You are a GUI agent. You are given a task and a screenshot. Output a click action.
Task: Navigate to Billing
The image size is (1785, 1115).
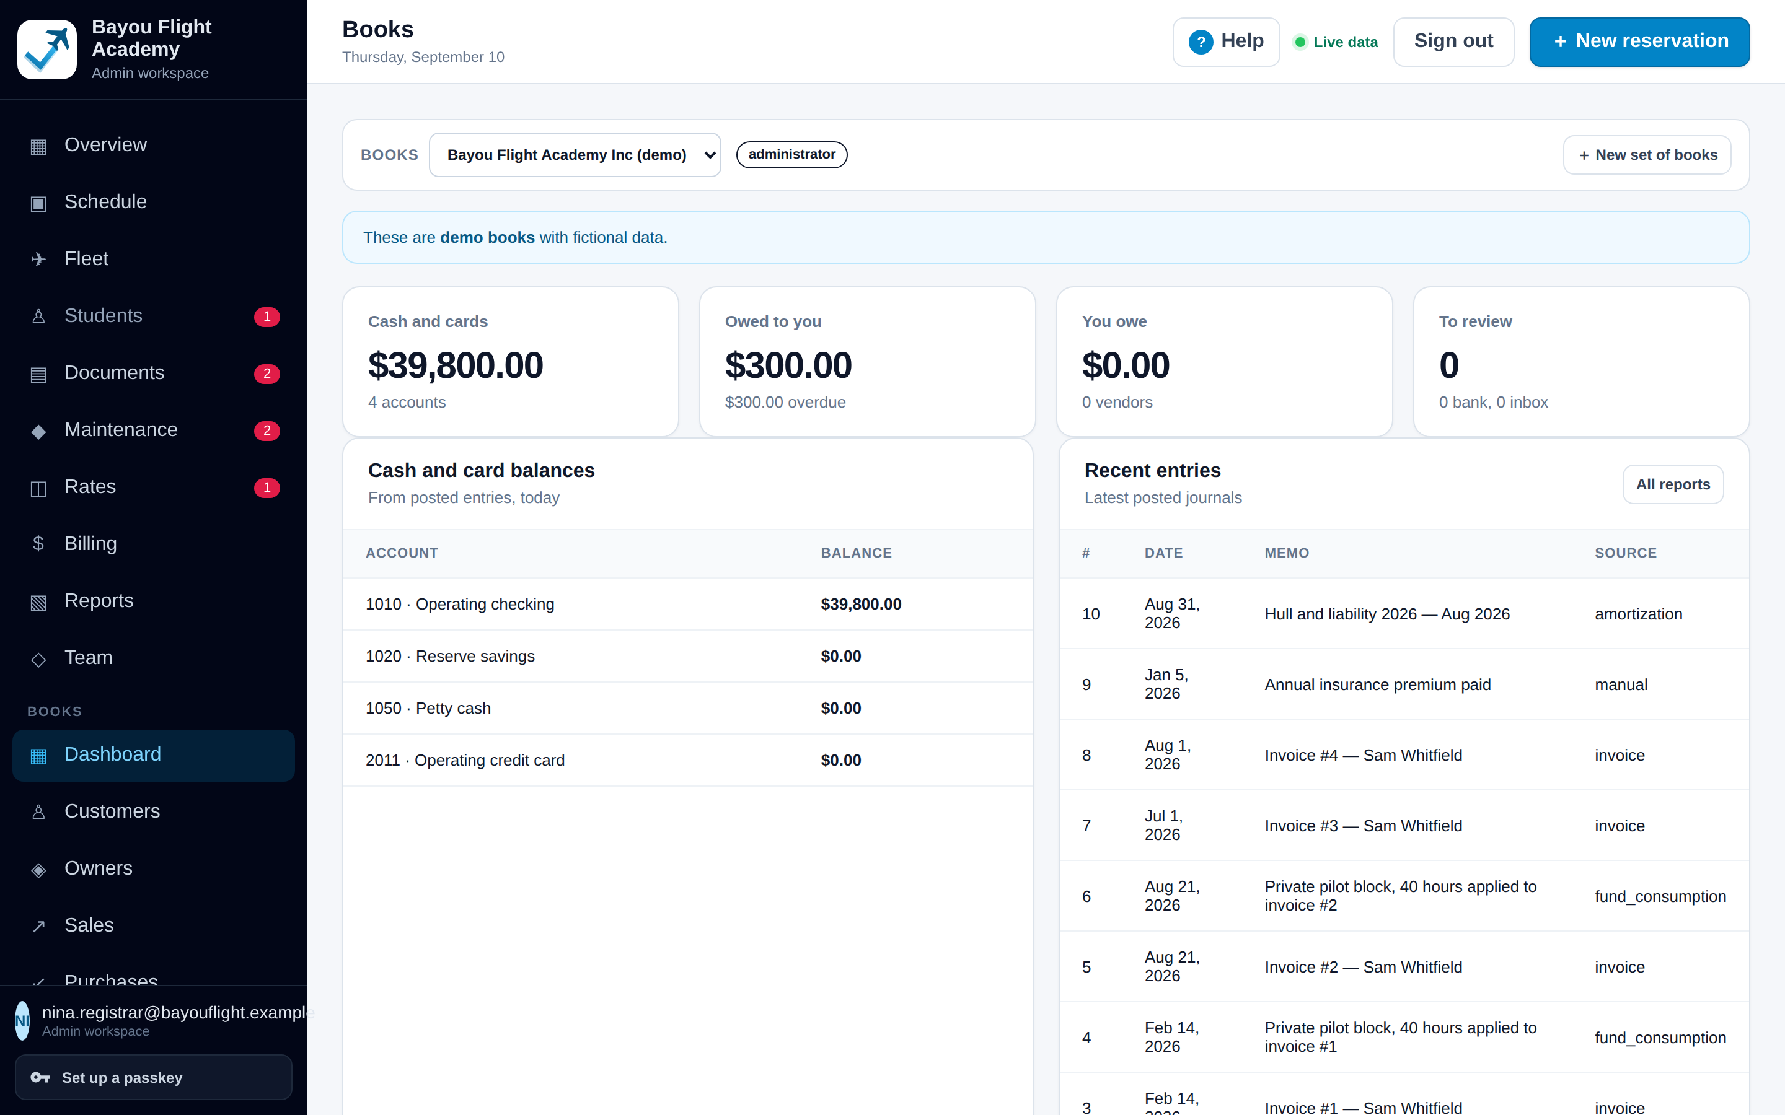click(x=154, y=543)
